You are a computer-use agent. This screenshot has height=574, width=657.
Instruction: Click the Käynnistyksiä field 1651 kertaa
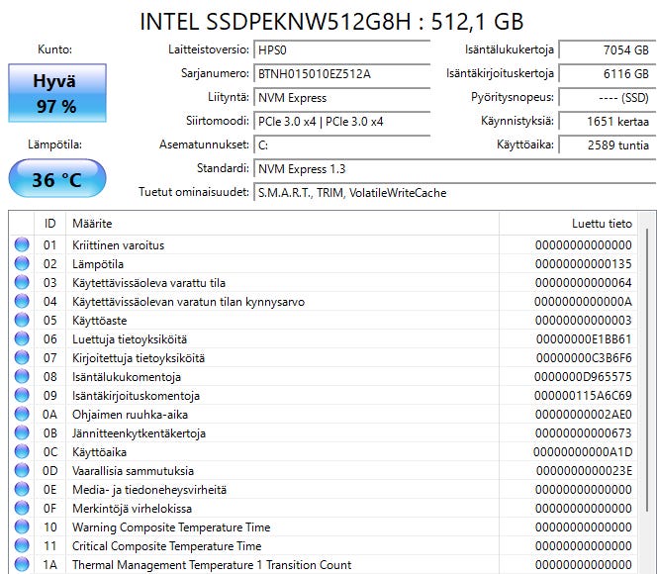click(x=608, y=122)
